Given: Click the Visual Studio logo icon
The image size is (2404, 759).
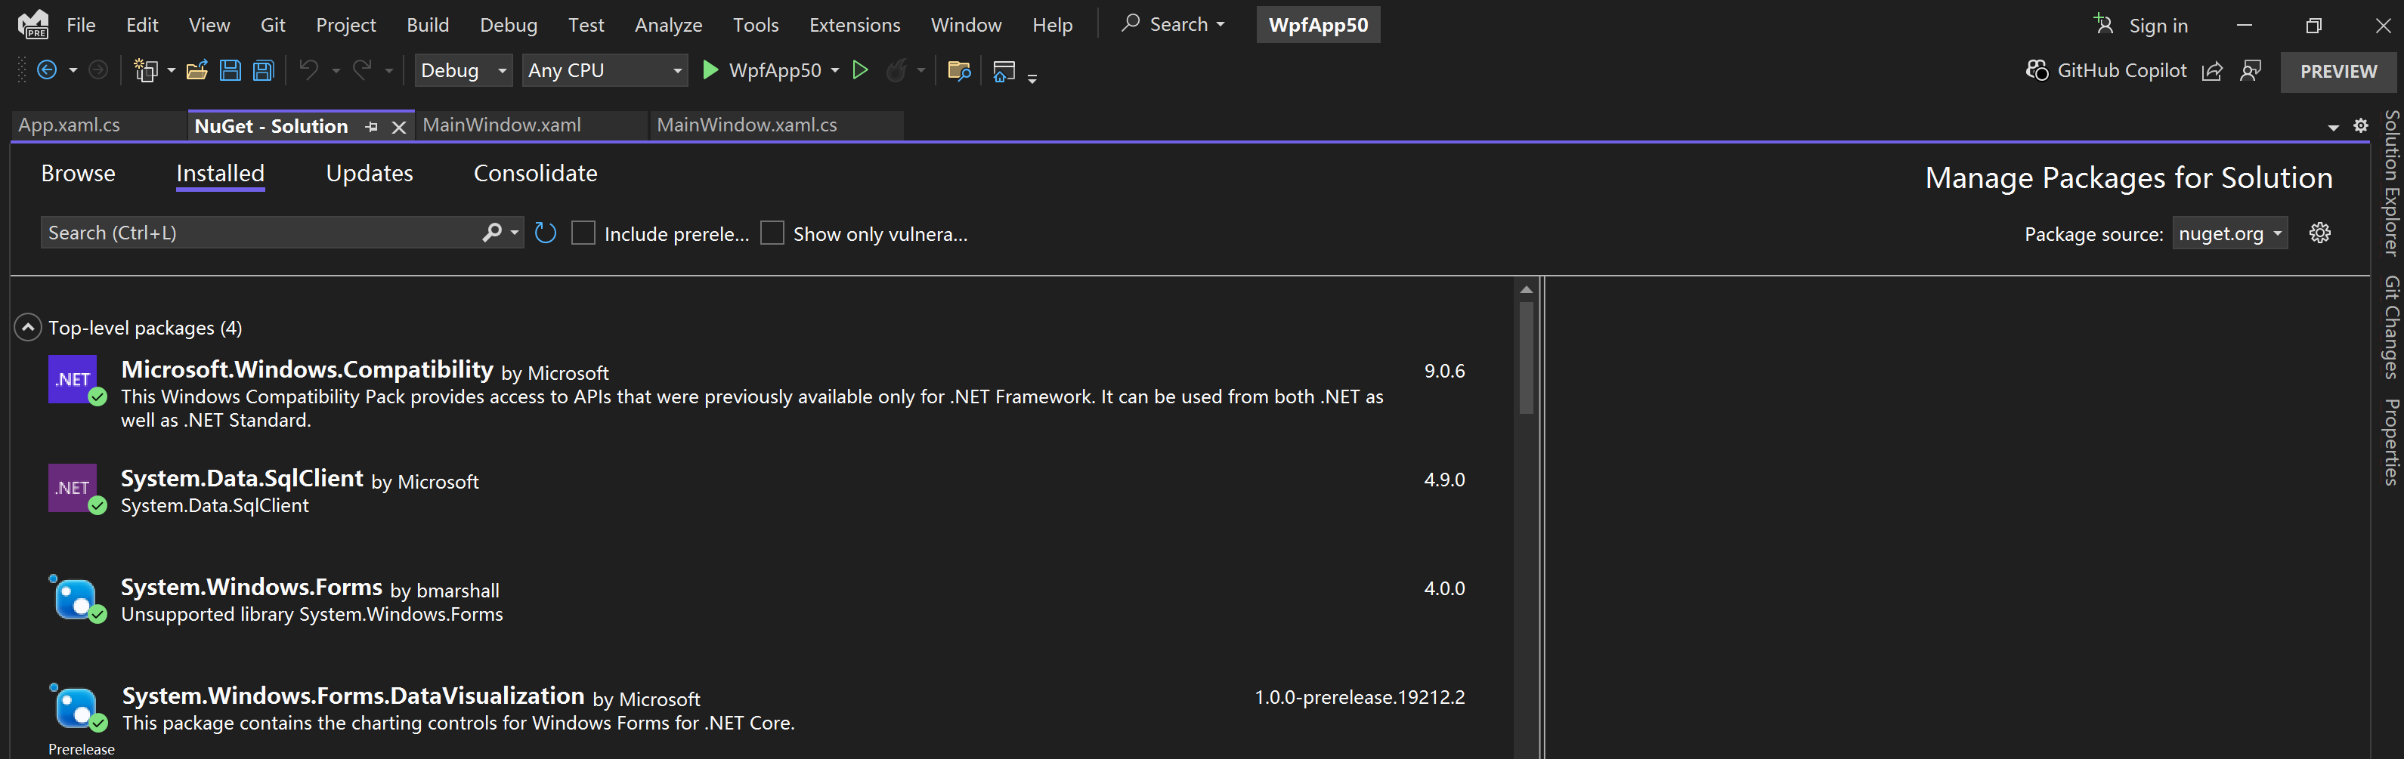Looking at the screenshot, I should point(33,24).
